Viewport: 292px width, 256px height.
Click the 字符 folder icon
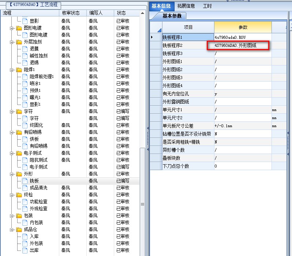[x=19, y=112]
